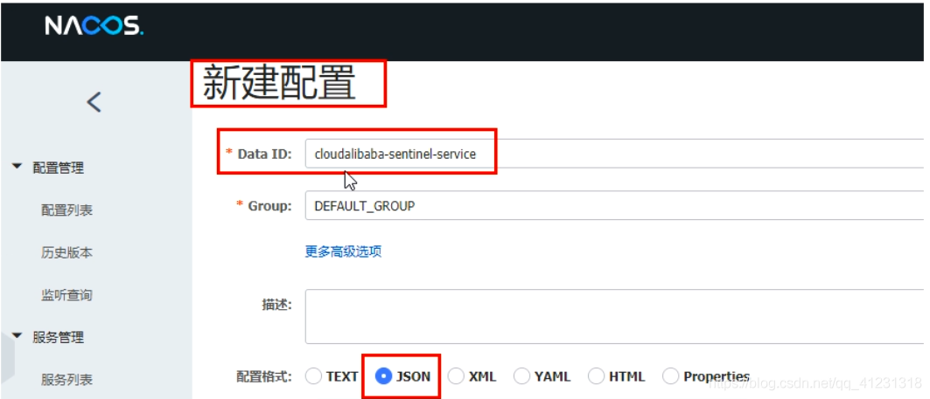The height and width of the screenshot is (399, 930).
Task: Collapse sidebar with back chevron
Action: tap(94, 102)
